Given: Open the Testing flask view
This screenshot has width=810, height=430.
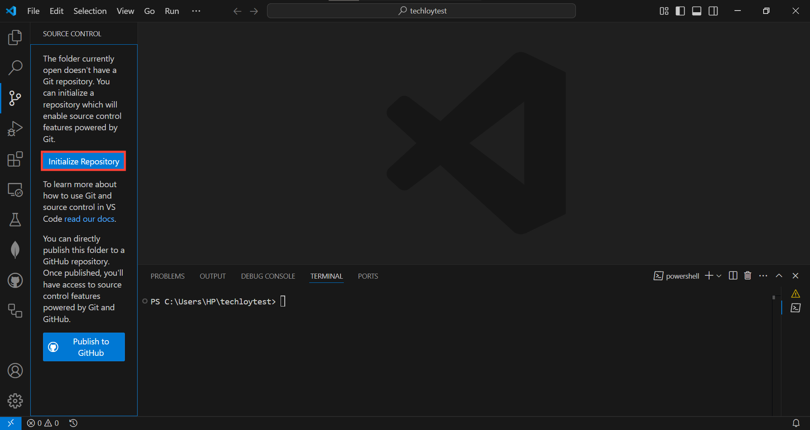Looking at the screenshot, I should pos(15,220).
